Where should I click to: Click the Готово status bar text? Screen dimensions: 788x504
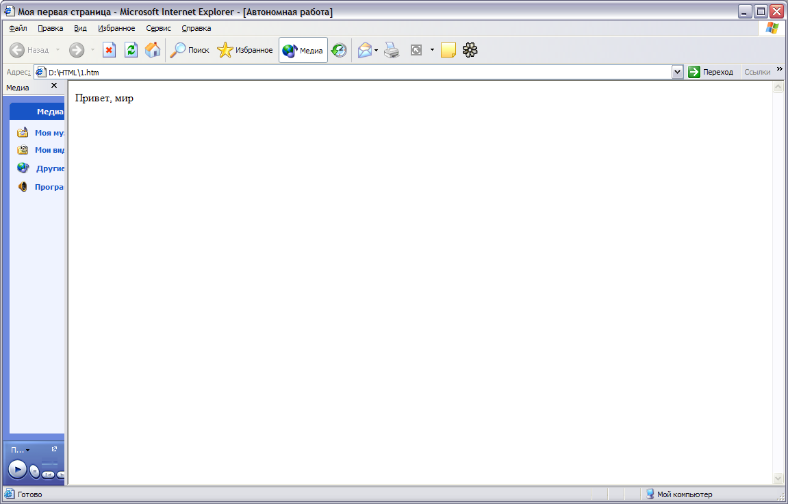(30, 494)
